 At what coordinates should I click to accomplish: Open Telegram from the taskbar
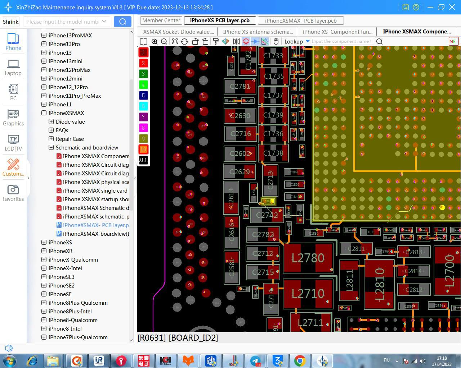pyautogui.click(x=256, y=360)
